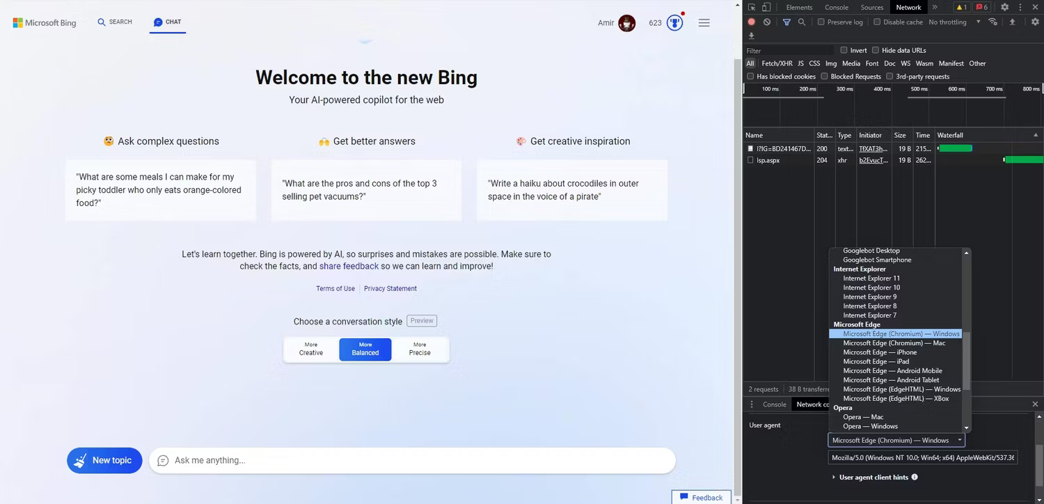Click the warnings count badge
Screen dimensions: 1044x504
tap(961, 7)
